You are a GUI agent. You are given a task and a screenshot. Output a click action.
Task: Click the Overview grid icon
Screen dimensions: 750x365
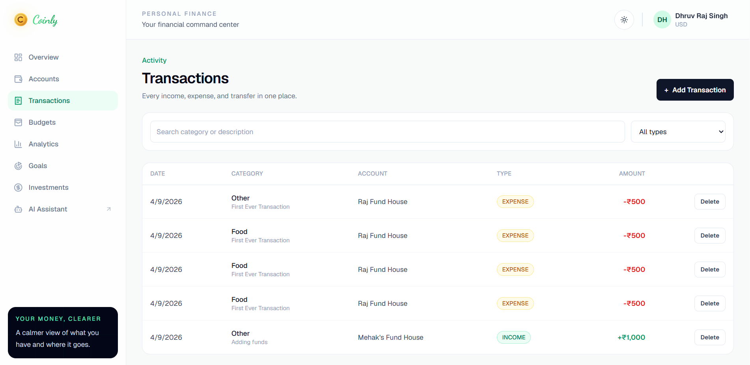click(18, 57)
